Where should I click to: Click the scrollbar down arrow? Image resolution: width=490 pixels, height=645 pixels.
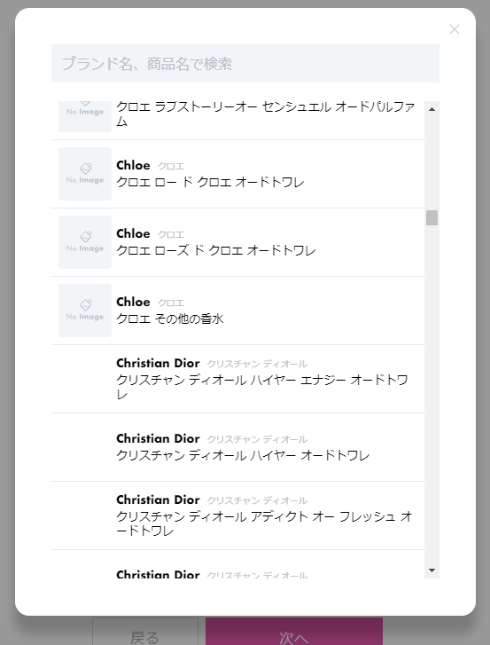coord(432,570)
